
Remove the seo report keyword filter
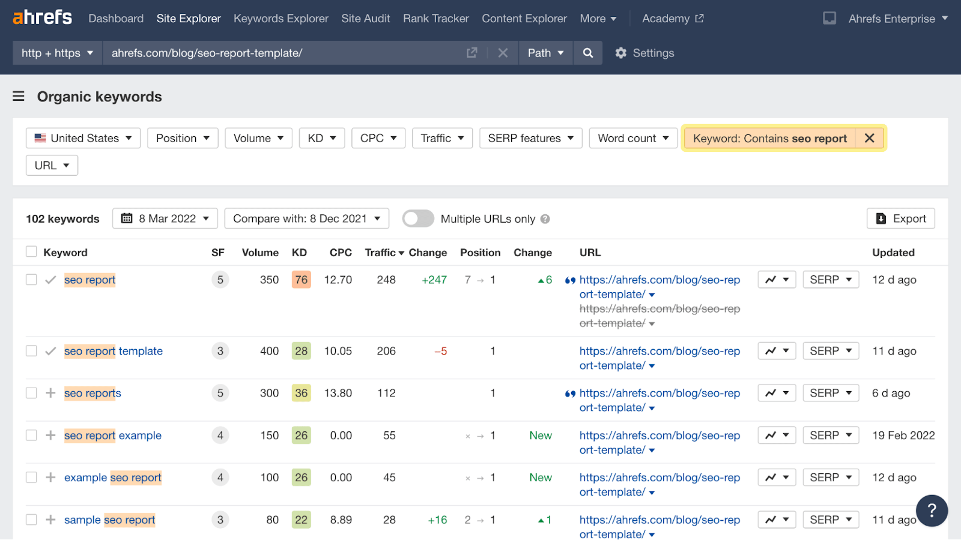click(x=869, y=138)
